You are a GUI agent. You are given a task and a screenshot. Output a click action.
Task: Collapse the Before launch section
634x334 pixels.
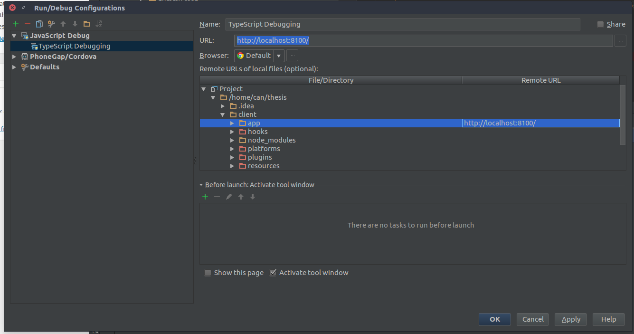pyautogui.click(x=201, y=185)
